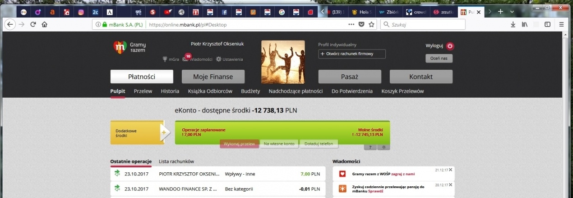The width and height of the screenshot is (573, 198).
Task: Open Książka Odbiorców
Action: point(210,91)
